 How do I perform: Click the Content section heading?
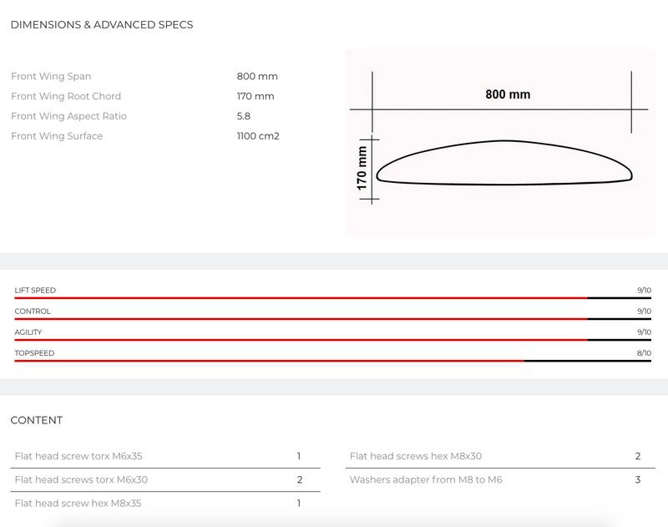[x=37, y=420]
